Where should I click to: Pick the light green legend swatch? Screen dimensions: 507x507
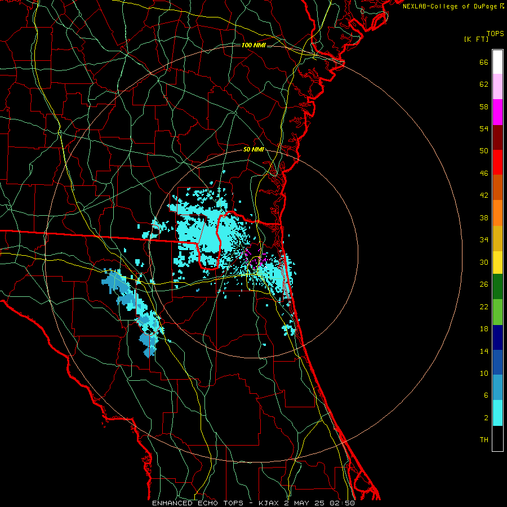(x=497, y=312)
